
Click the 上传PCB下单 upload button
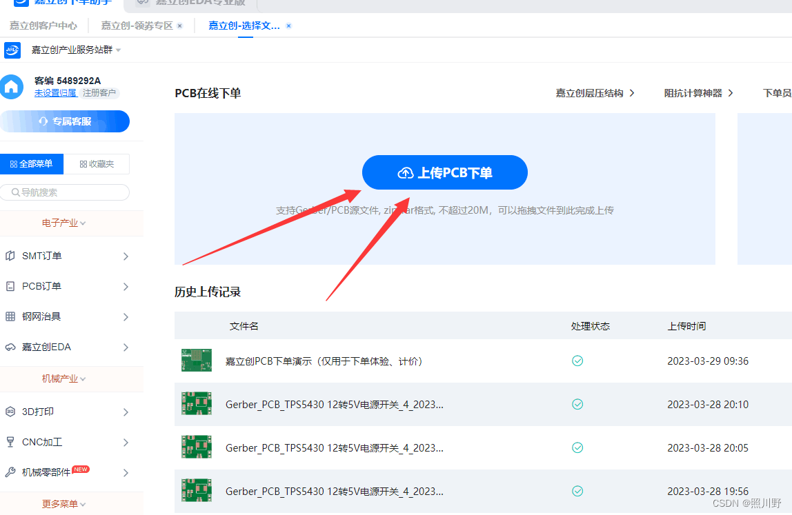click(x=445, y=172)
